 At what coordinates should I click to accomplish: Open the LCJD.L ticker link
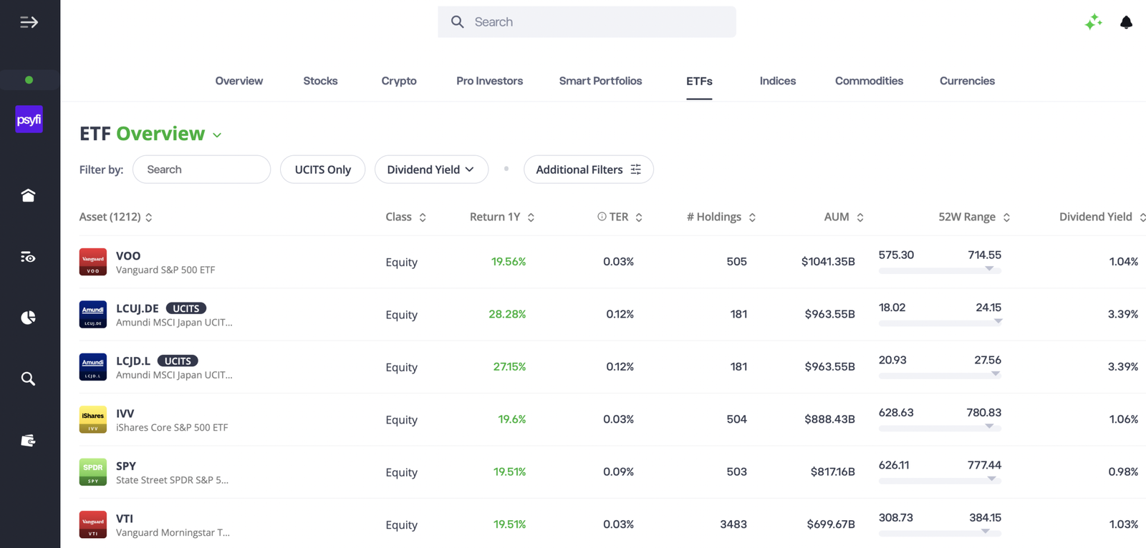[133, 361]
